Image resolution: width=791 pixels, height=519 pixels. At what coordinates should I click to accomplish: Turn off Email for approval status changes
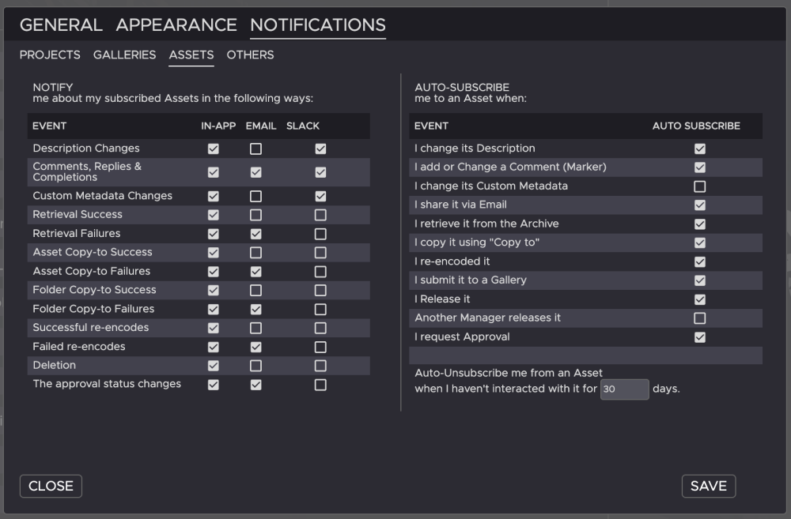tap(255, 385)
